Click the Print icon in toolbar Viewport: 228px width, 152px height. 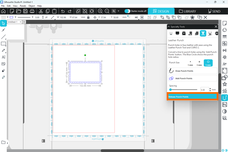coord(32,11)
